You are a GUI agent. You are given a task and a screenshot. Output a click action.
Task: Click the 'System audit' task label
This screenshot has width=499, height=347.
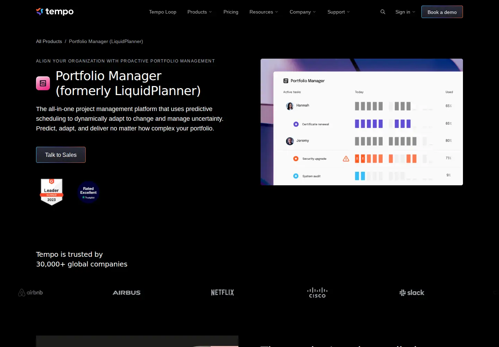point(311,176)
